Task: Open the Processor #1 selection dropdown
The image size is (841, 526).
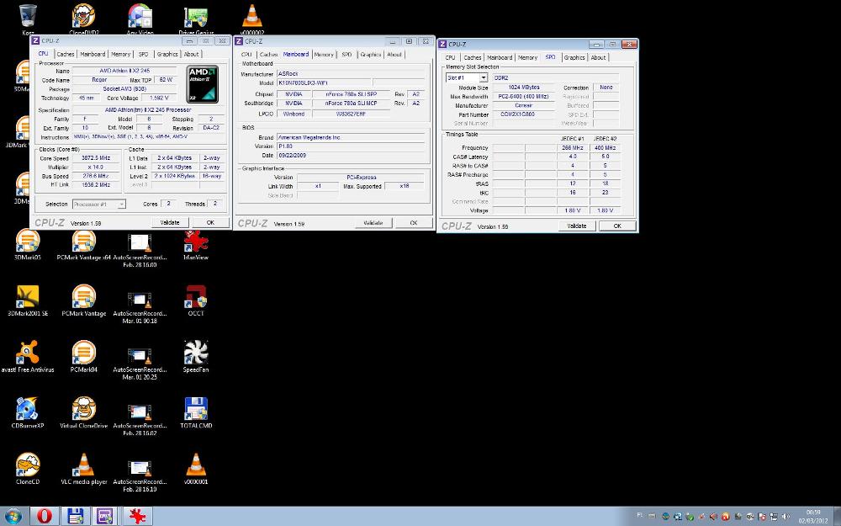Action: 98,204
